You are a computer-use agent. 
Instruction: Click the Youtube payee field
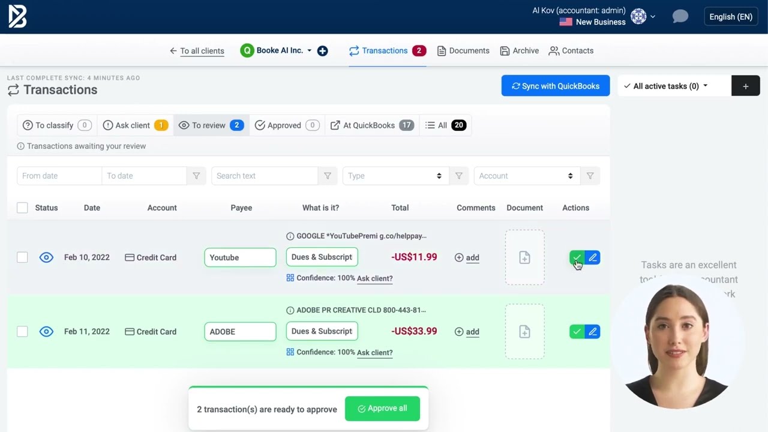click(x=240, y=257)
